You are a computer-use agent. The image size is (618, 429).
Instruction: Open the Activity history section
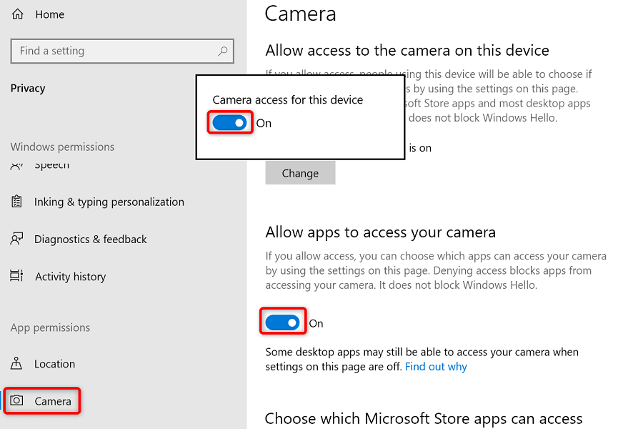(x=70, y=277)
